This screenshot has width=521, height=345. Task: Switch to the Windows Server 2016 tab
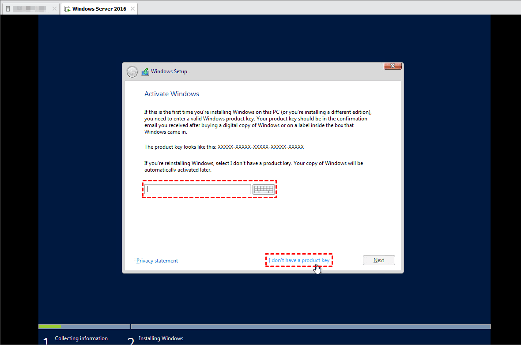(99, 9)
